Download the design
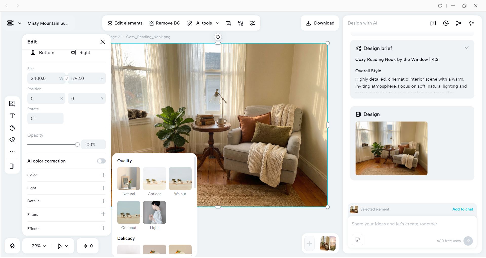This screenshot has width=486, height=258. 320,23
